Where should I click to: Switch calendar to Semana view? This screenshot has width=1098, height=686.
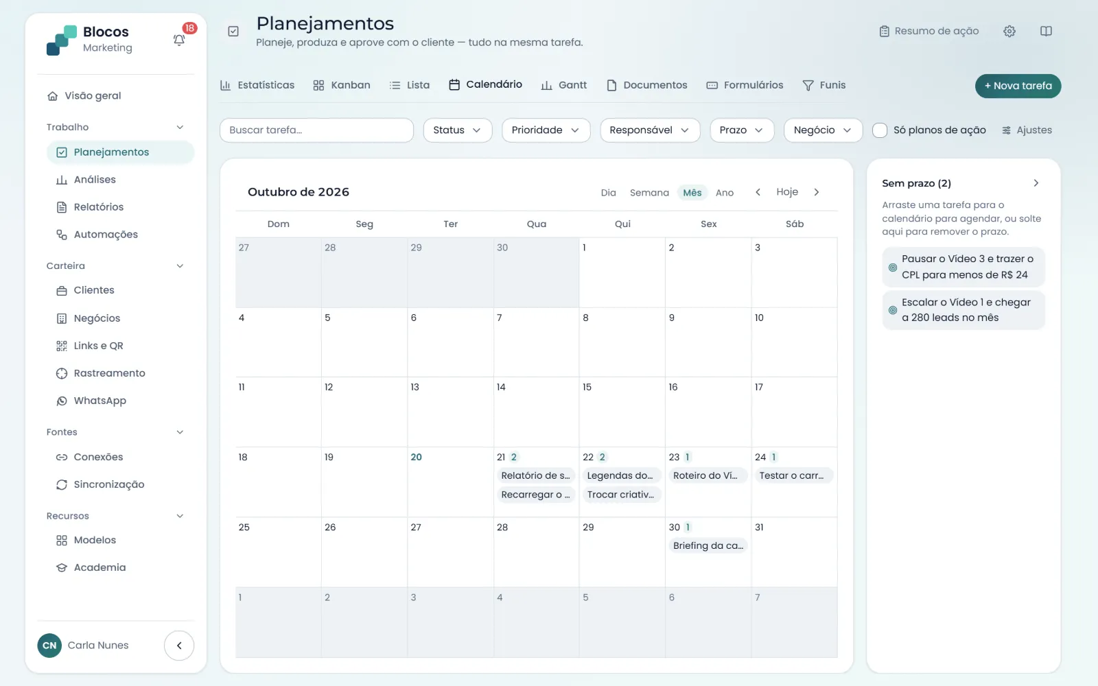point(649,193)
